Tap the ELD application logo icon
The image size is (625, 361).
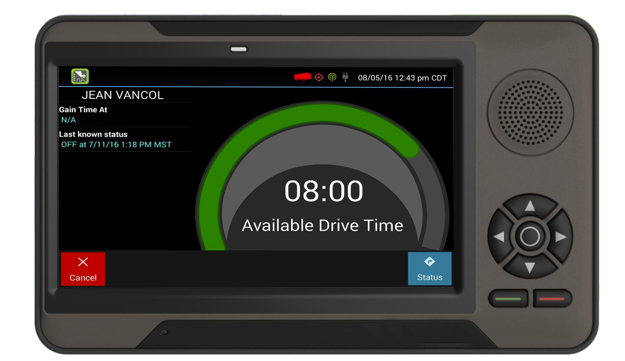[79, 76]
